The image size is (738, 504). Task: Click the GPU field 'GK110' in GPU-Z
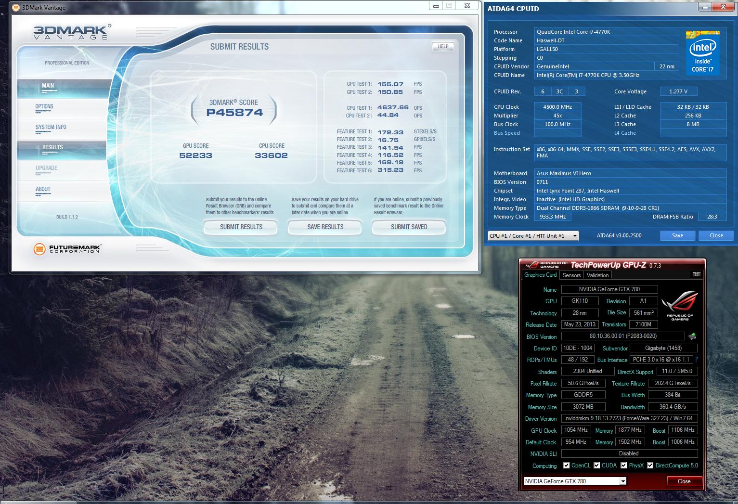(580, 301)
